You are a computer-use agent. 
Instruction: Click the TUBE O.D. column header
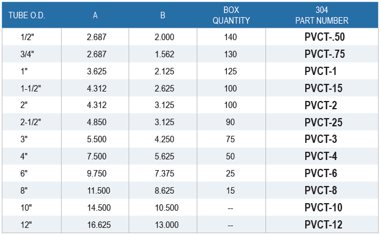(x=27, y=15)
